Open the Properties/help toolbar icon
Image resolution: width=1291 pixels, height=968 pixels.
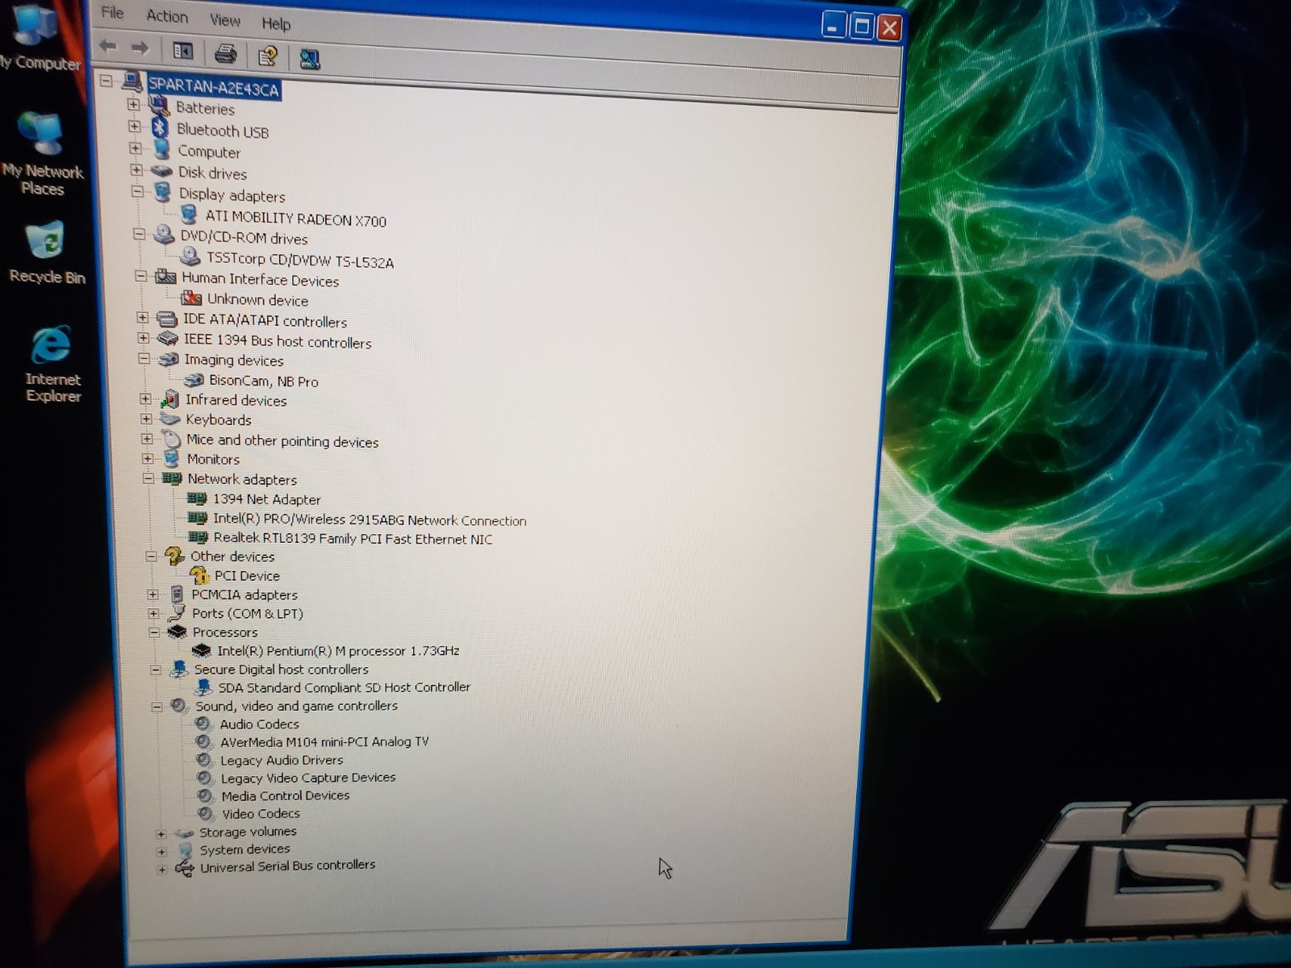(268, 56)
